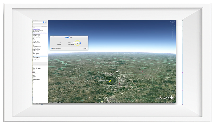Select the Photos layer
This screenshot has width=215, height=125.
pos(34,71)
